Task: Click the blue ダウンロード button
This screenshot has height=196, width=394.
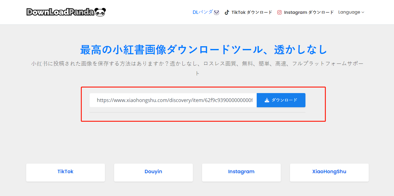Action: click(281, 100)
